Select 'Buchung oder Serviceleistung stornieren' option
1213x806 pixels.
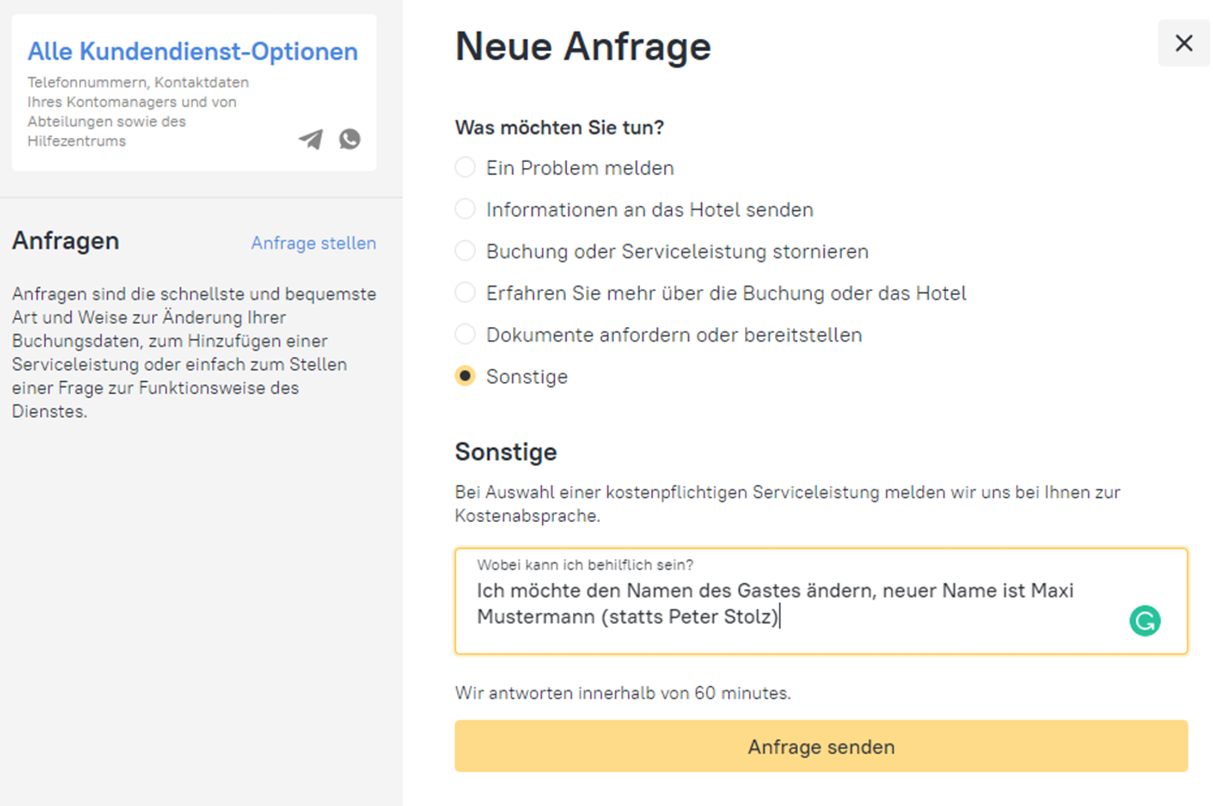[465, 251]
